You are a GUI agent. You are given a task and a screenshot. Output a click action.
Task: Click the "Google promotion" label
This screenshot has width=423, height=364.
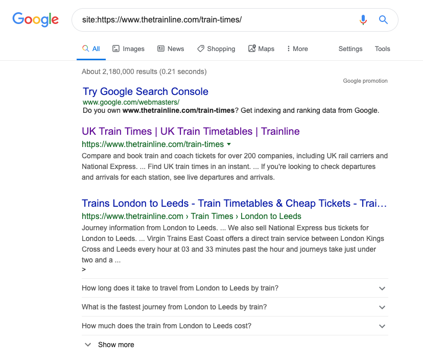coord(365,81)
